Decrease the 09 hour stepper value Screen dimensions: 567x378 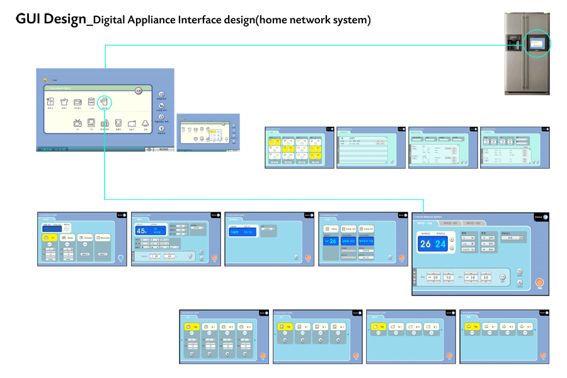[x=433, y=282]
